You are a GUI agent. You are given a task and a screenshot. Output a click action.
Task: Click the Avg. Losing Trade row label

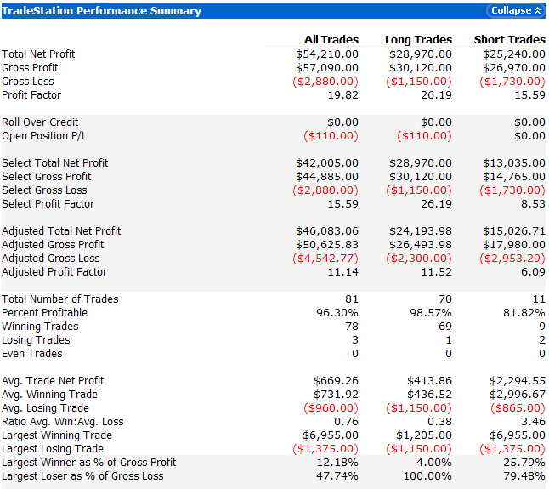[46, 408]
